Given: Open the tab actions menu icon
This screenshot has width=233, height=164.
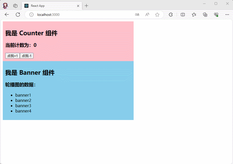Looking at the screenshot, I should (15, 6).
